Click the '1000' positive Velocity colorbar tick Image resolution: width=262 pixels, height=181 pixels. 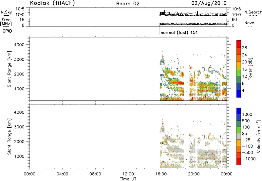247,114
